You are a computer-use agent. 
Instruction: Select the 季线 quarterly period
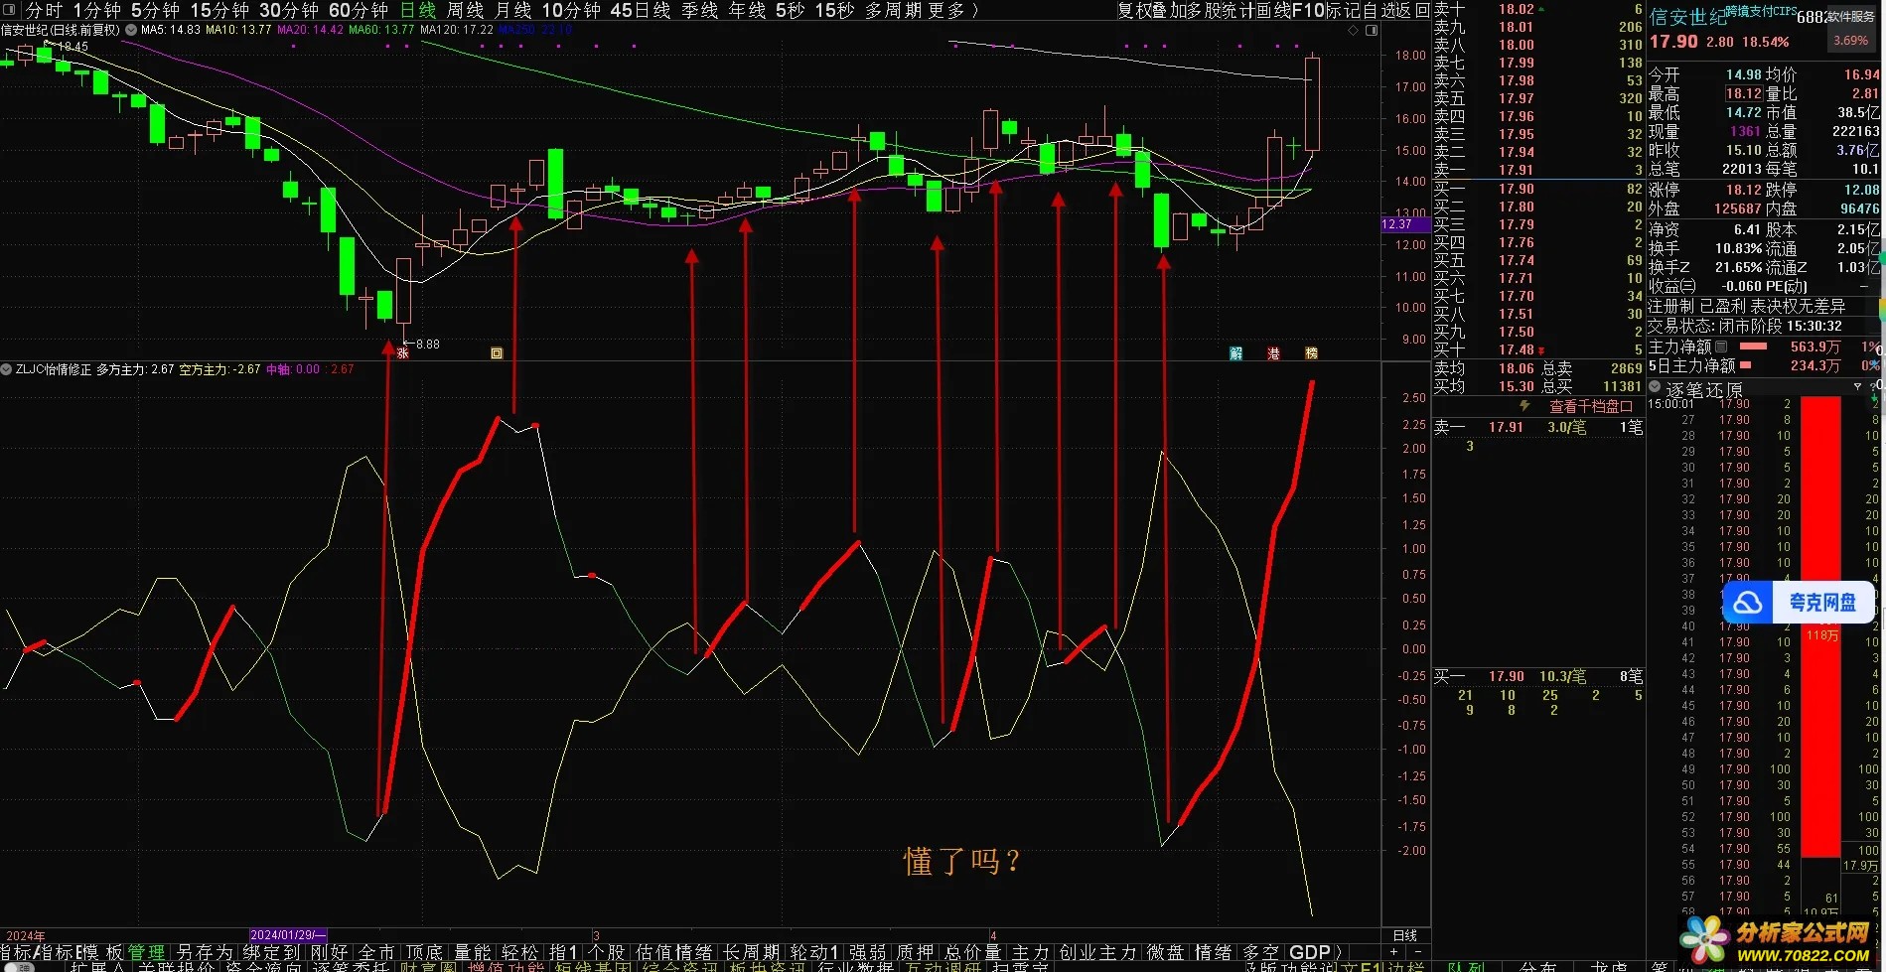coord(699,10)
